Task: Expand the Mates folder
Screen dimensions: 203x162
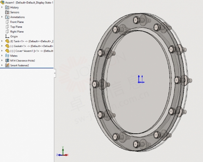Action: click(x=2, y=56)
